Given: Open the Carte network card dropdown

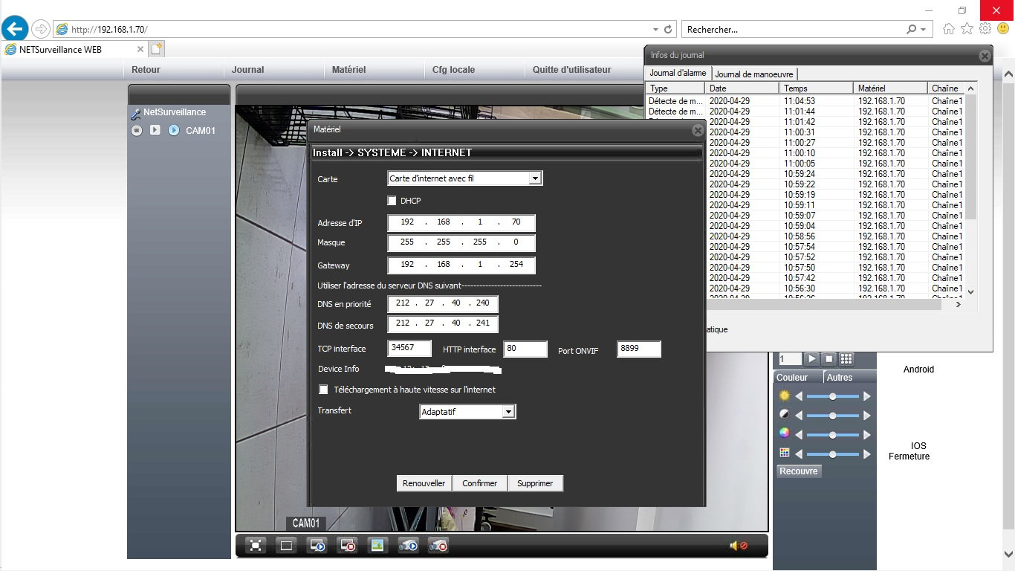Looking at the screenshot, I should [534, 178].
